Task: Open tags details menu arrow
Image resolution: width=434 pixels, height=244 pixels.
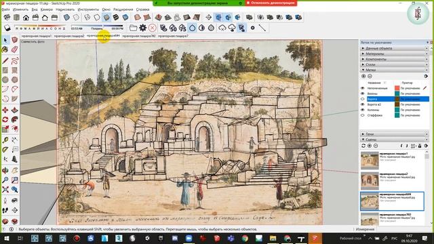Action: (426, 76)
